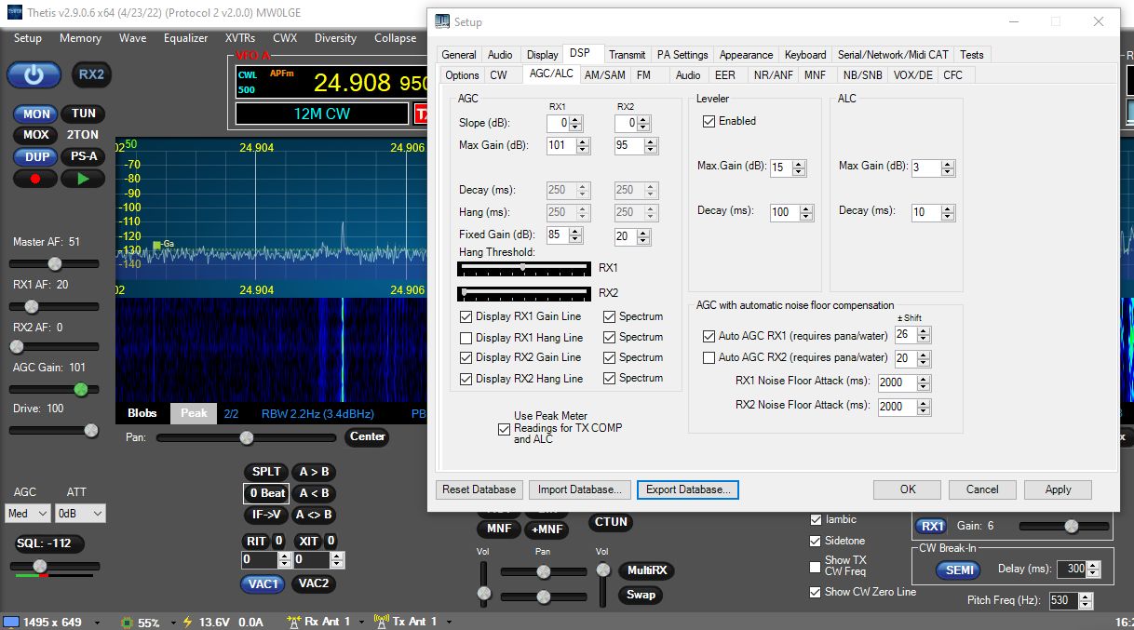
Task: Open the Tx Ant 1 dropdown arrow
Action: pos(447,622)
